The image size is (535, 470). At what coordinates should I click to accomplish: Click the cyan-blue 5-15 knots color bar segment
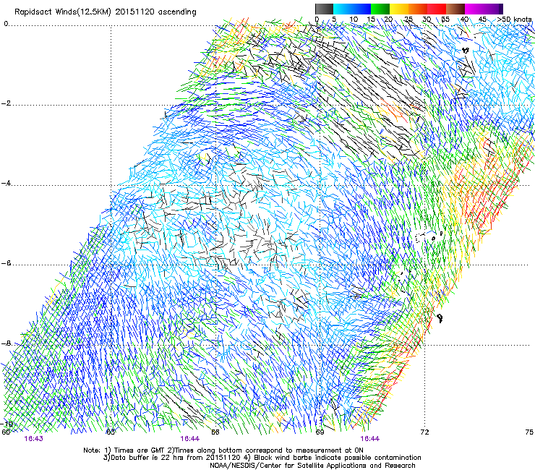352,9
